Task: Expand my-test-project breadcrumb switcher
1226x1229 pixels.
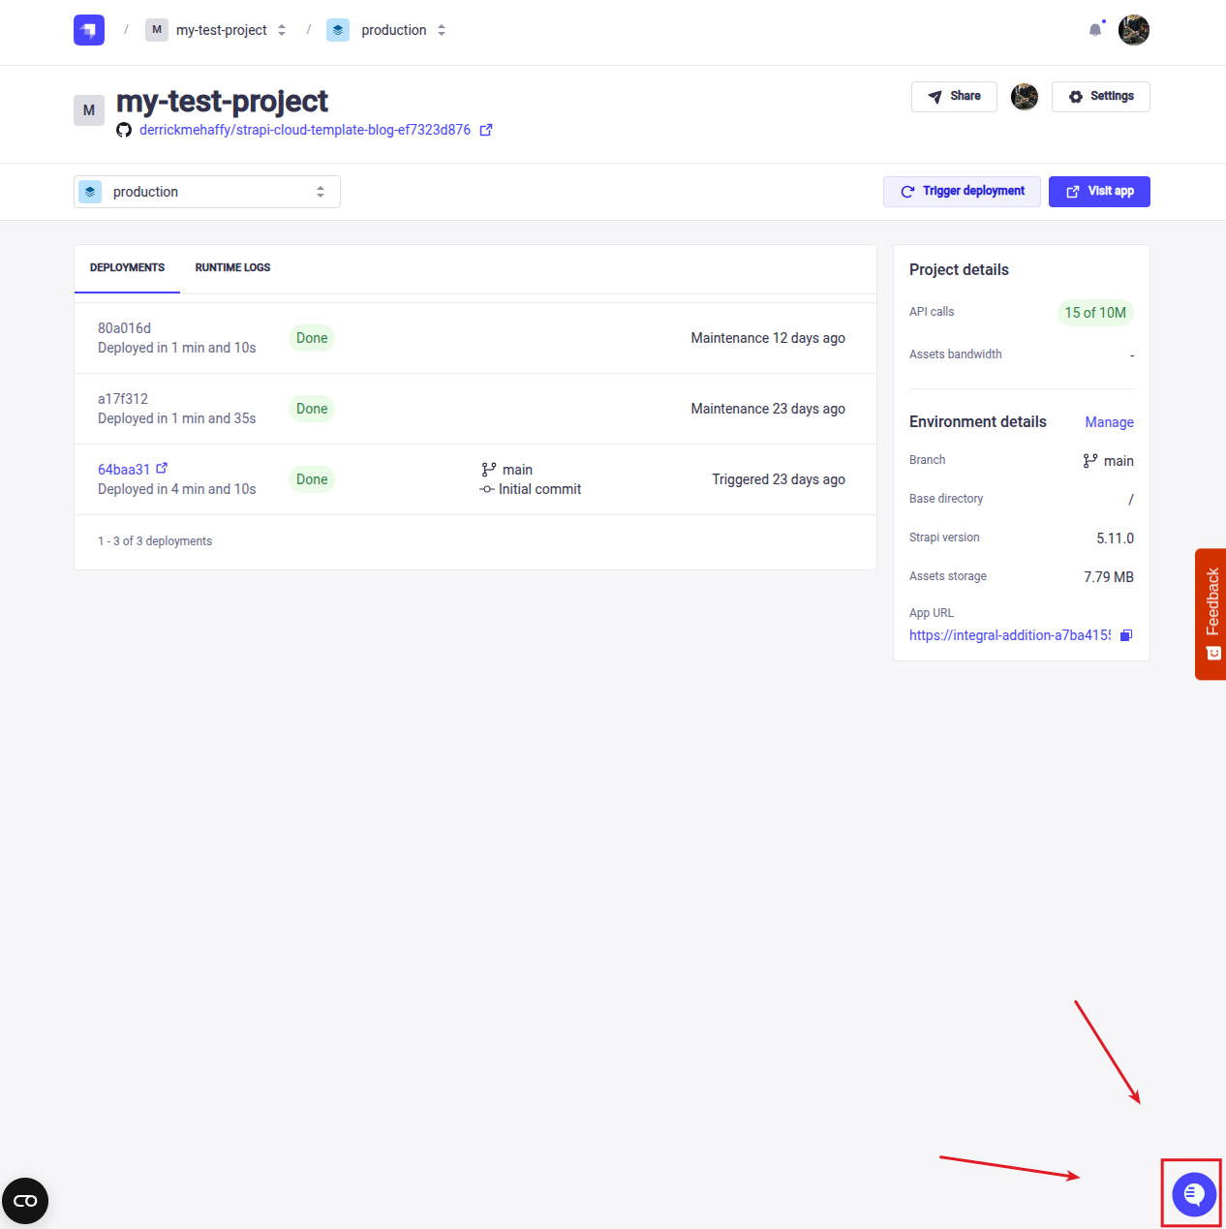Action: coord(282,30)
